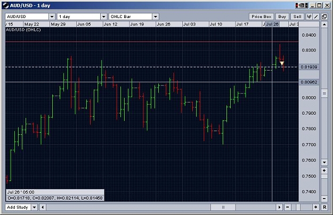Viewport: 333px width, 215px height.
Task: Expand the Add Study dropdown arrow
Action: 35,207
